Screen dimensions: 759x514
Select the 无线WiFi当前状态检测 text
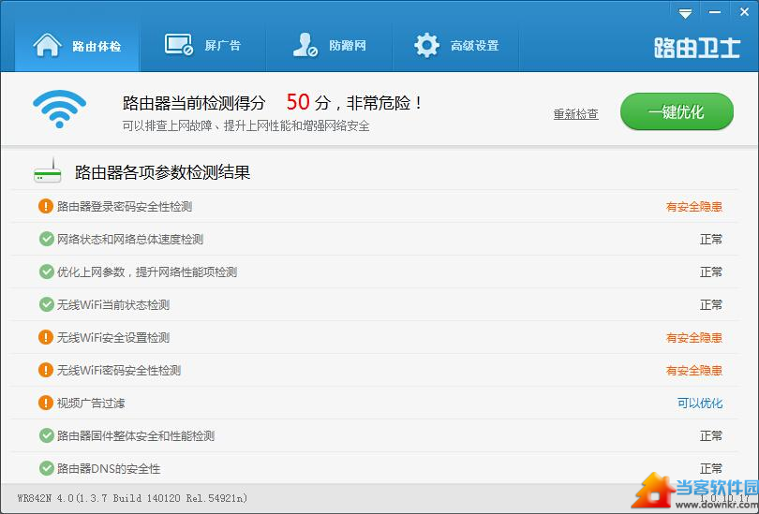coord(113,305)
